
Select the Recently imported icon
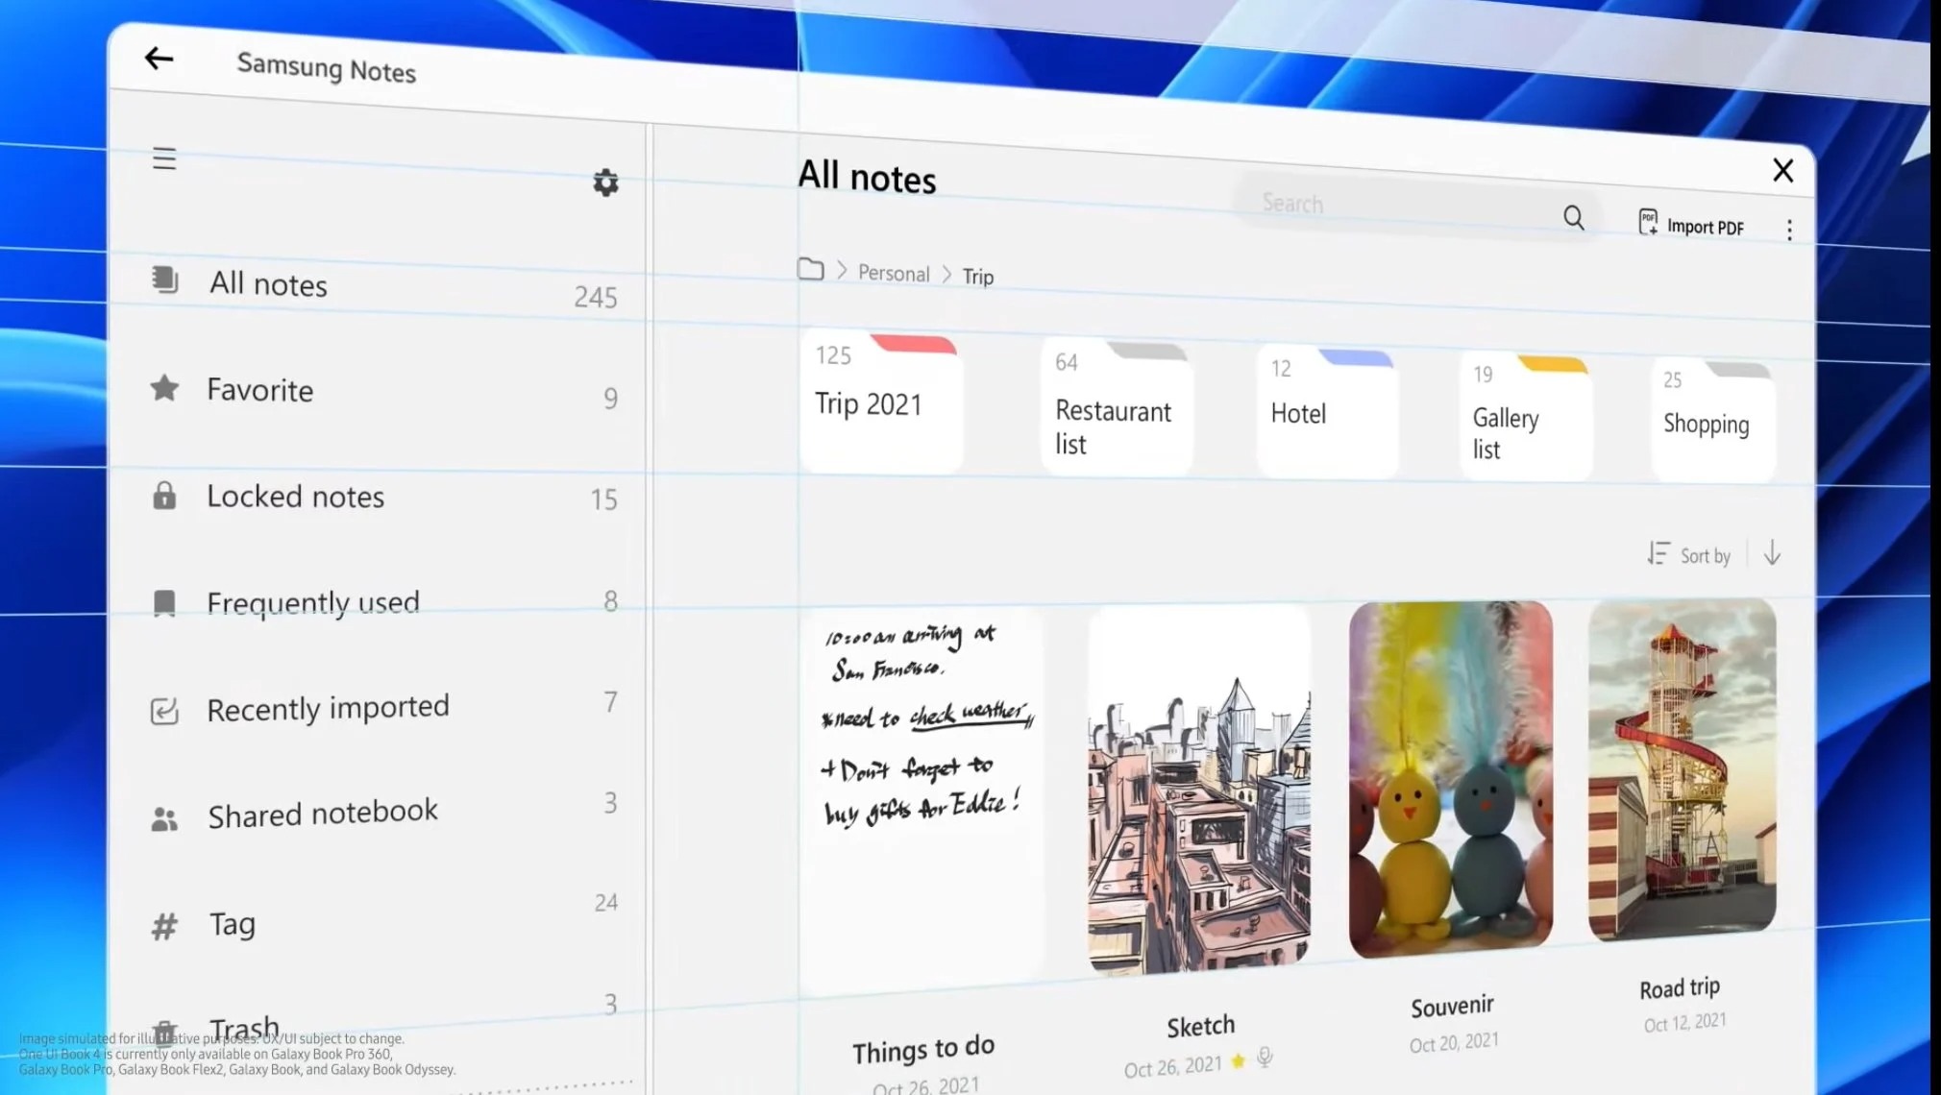pyautogui.click(x=164, y=707)
